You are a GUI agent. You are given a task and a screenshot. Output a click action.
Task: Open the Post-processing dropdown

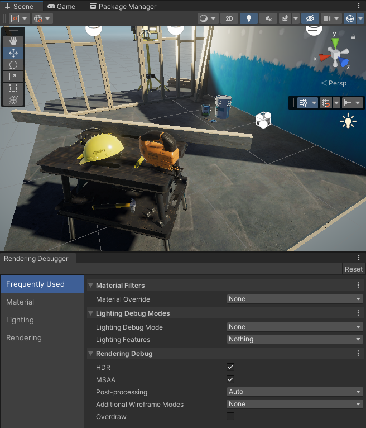point(295,392)
